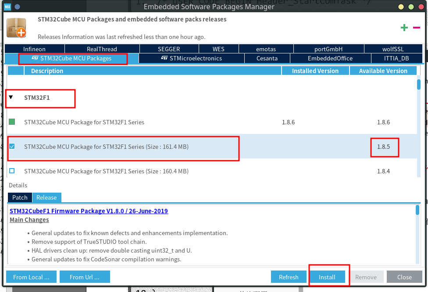Click the yellow minimize window button
This screenshot has width=428, height=292.
pos(401,7)
